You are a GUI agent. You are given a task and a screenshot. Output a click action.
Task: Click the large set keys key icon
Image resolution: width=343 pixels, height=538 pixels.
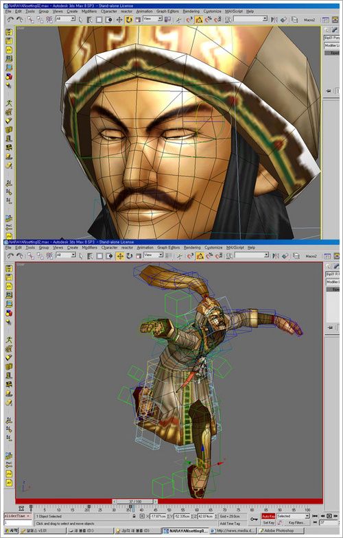click(x=254, y=519)
